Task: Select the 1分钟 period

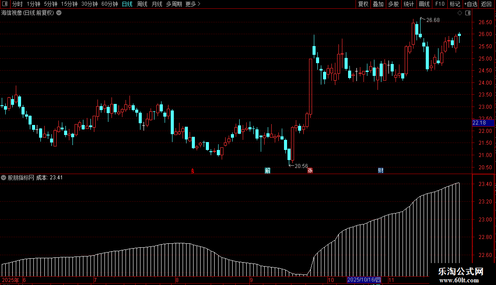Action: pos(33,4)
